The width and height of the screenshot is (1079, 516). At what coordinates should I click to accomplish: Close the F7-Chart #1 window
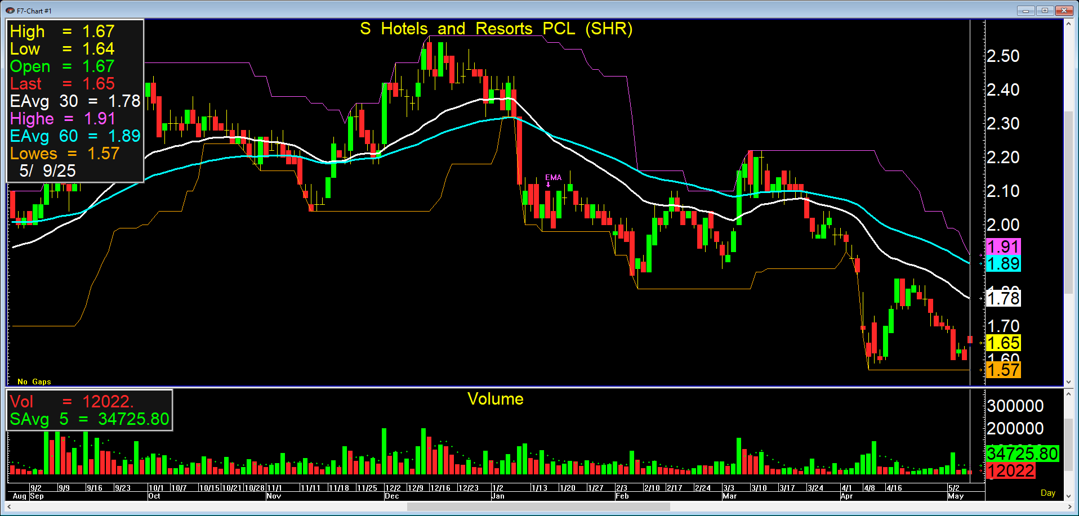tap(1064, 10)
